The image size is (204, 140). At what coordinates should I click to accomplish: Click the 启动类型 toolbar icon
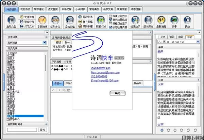[12, 20]
